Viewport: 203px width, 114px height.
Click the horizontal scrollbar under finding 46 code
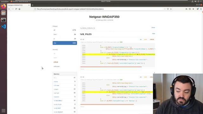pyautogui.click(x=107, y=104)
